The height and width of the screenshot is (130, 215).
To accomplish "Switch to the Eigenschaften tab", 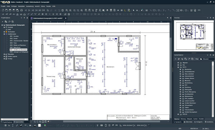I will 19,122.
